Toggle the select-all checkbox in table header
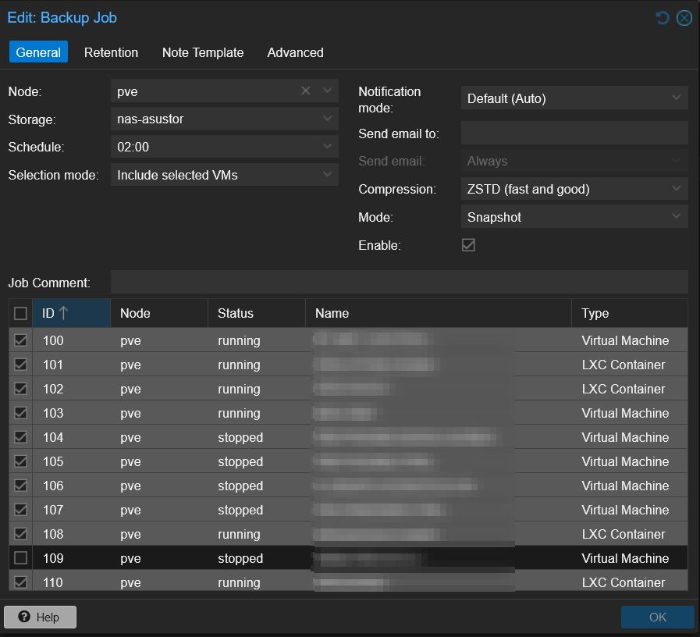The image size is (700, 637). point(21,313)
